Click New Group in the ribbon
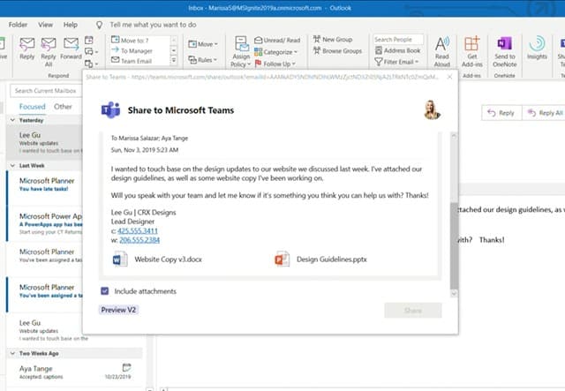Viewport: 565px width, 391px height. pos(333,40)
